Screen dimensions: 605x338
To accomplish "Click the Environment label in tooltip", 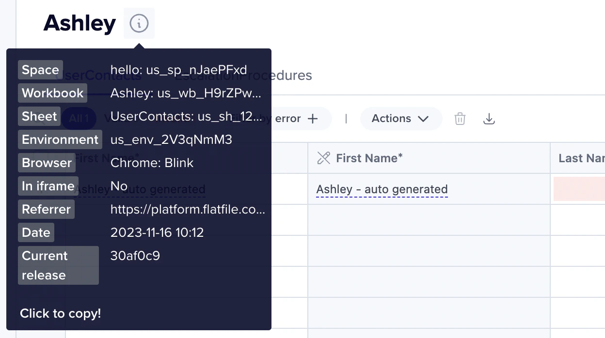I will 60,139.
